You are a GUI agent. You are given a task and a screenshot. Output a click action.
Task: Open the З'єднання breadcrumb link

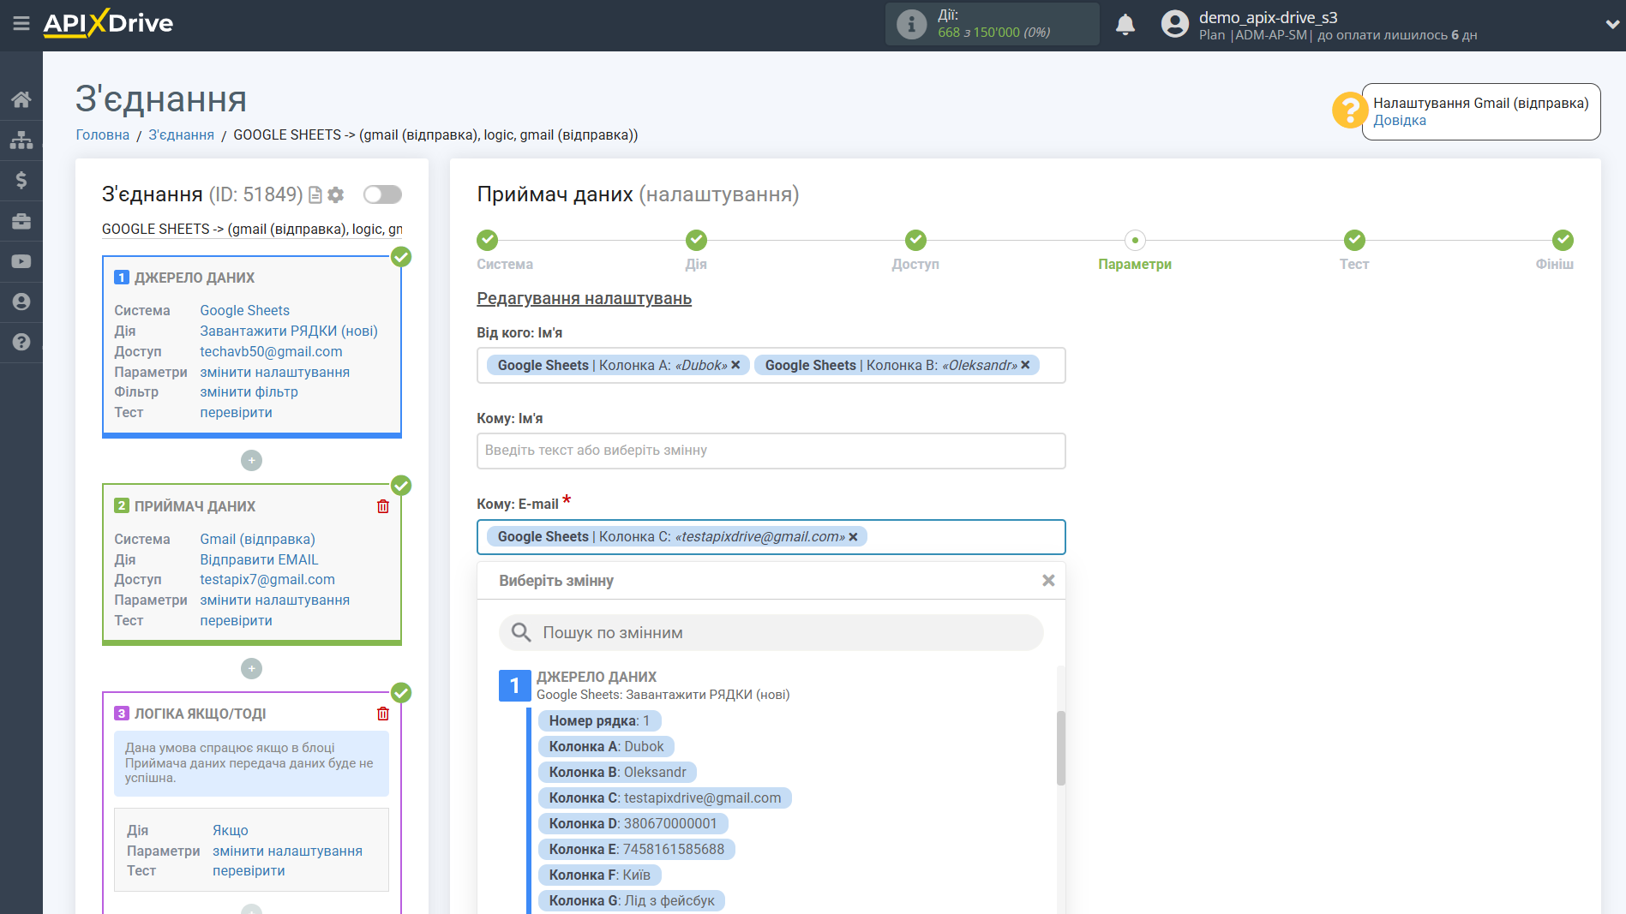[182, 135]
